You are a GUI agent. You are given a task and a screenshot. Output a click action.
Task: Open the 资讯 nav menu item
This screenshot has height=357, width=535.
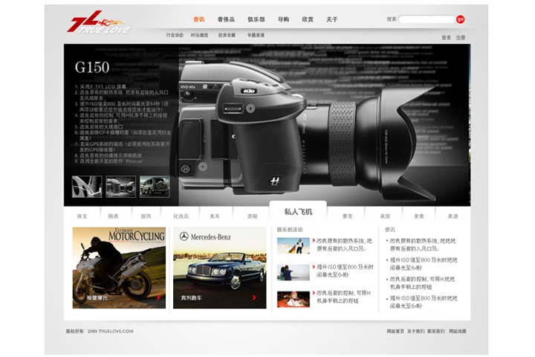point(198,19)
